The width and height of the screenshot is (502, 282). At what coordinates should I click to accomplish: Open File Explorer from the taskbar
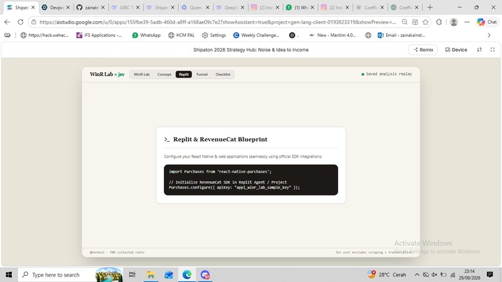pyautogui.click(x=151, y=275)
